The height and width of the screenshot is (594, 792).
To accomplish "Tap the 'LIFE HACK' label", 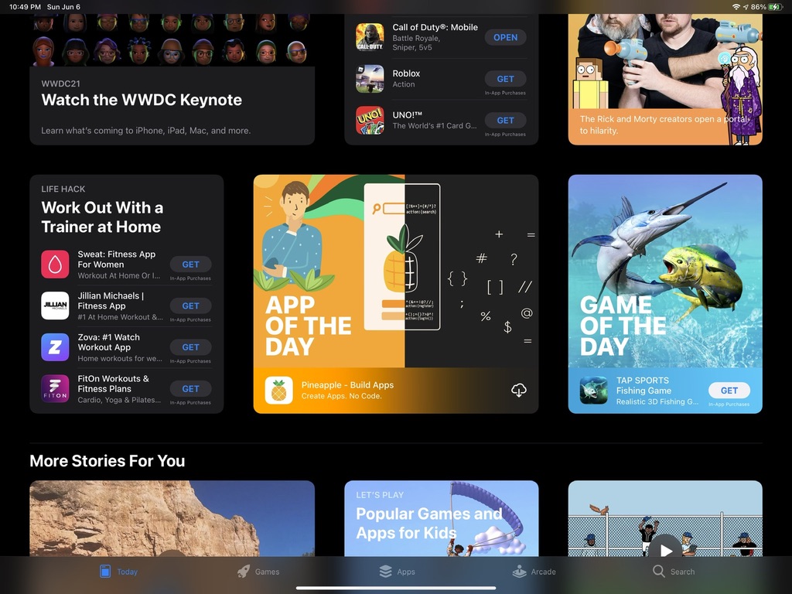I will point(63,189).
